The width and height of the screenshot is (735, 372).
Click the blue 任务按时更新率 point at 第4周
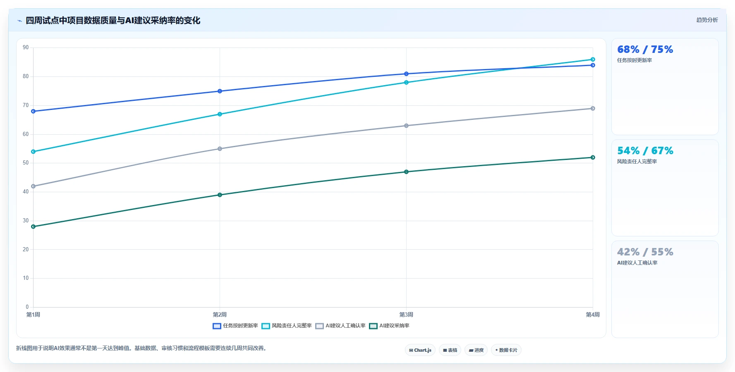(x=593, y=65)
